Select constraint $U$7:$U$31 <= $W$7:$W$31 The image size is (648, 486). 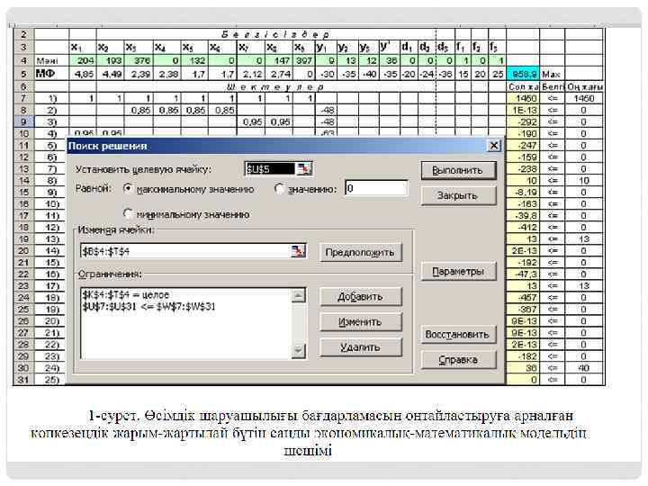click(x=148, y=307)
